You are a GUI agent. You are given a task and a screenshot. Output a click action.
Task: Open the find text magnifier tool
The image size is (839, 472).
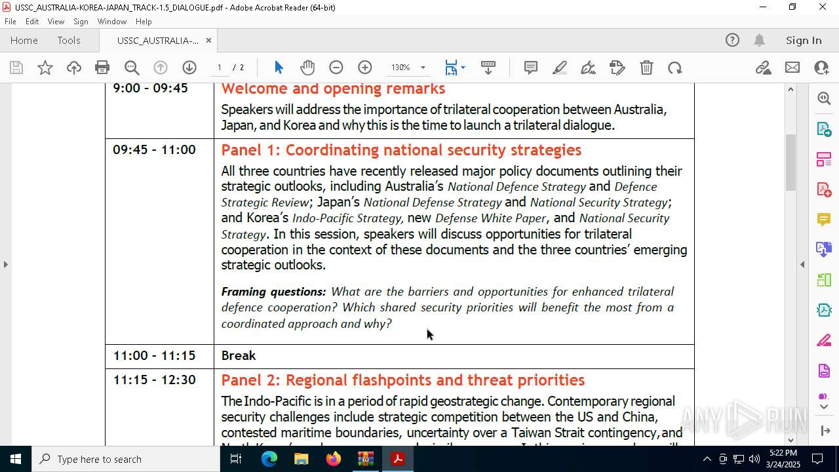click(x=132, y=68)
